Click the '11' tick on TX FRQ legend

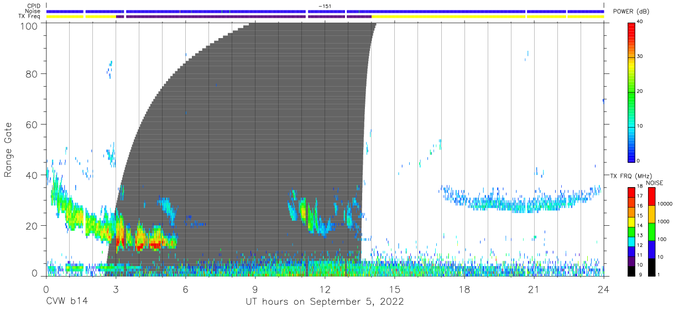[x=640, y=255]
